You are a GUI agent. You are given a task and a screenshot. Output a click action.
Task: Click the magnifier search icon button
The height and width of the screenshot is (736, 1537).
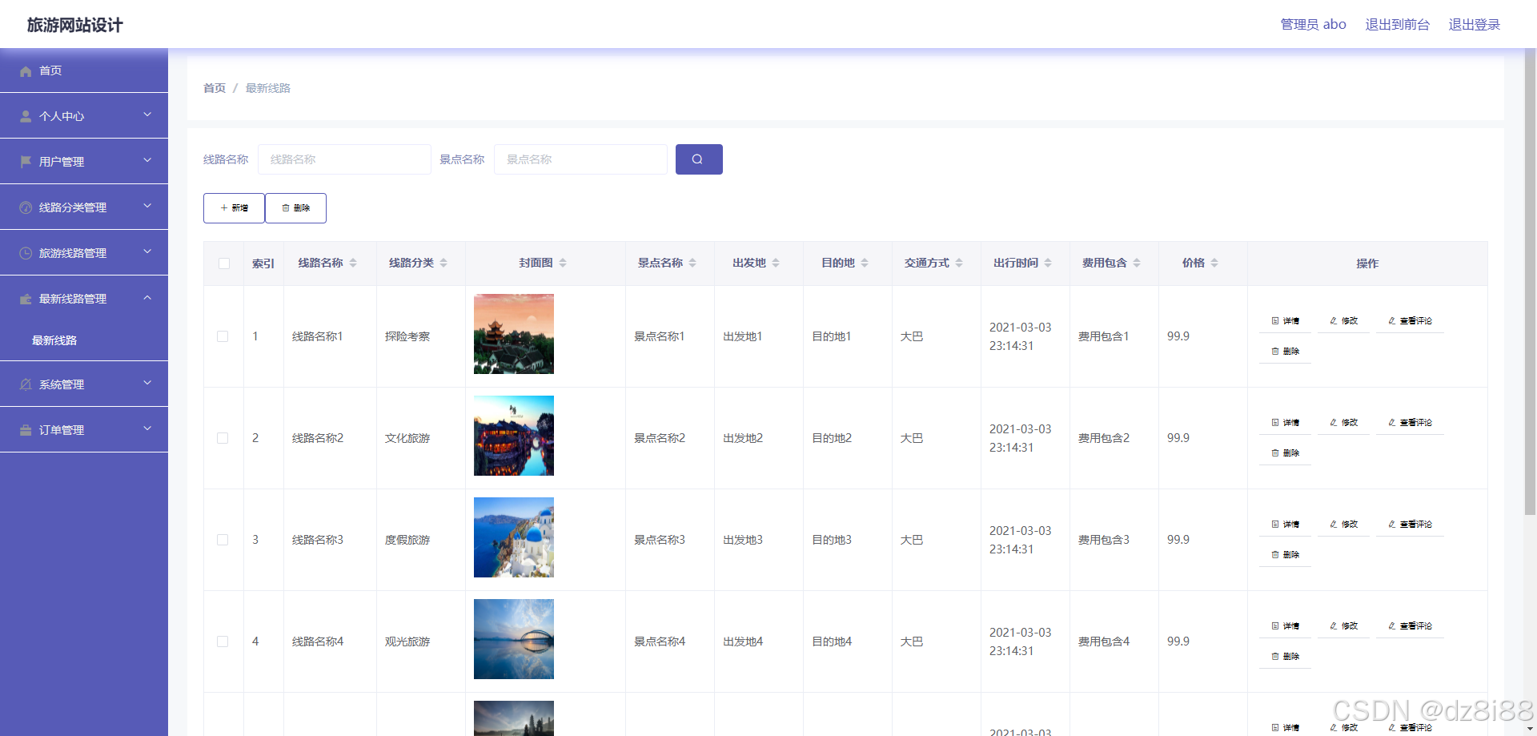[x=698, y=159]
